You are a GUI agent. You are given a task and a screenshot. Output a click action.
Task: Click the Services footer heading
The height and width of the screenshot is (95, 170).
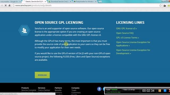42,88
